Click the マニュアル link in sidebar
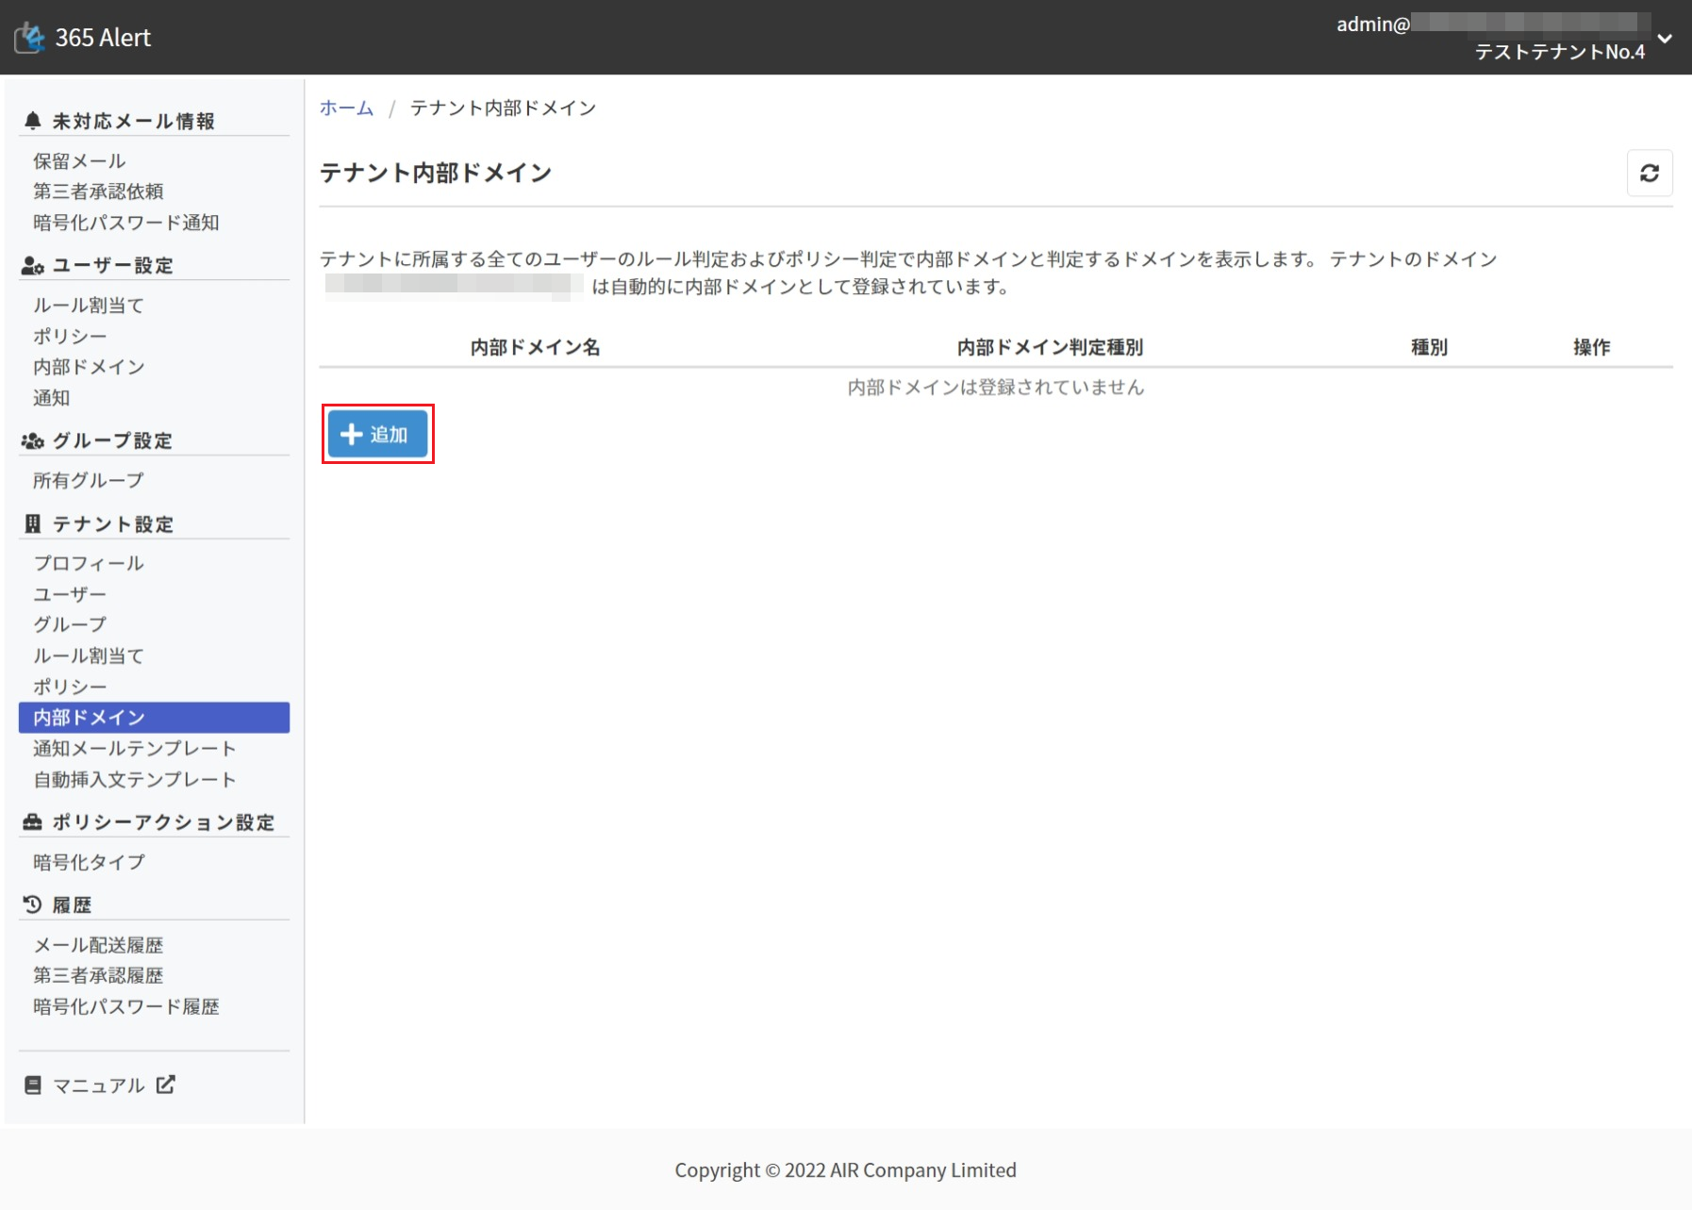Viewport: 1692px width, 1210px height. pyautogui.click(x=98, y=1086)
